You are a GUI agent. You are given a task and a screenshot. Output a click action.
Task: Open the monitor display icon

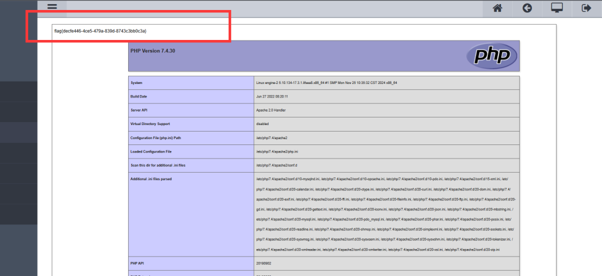click(557, 8)
